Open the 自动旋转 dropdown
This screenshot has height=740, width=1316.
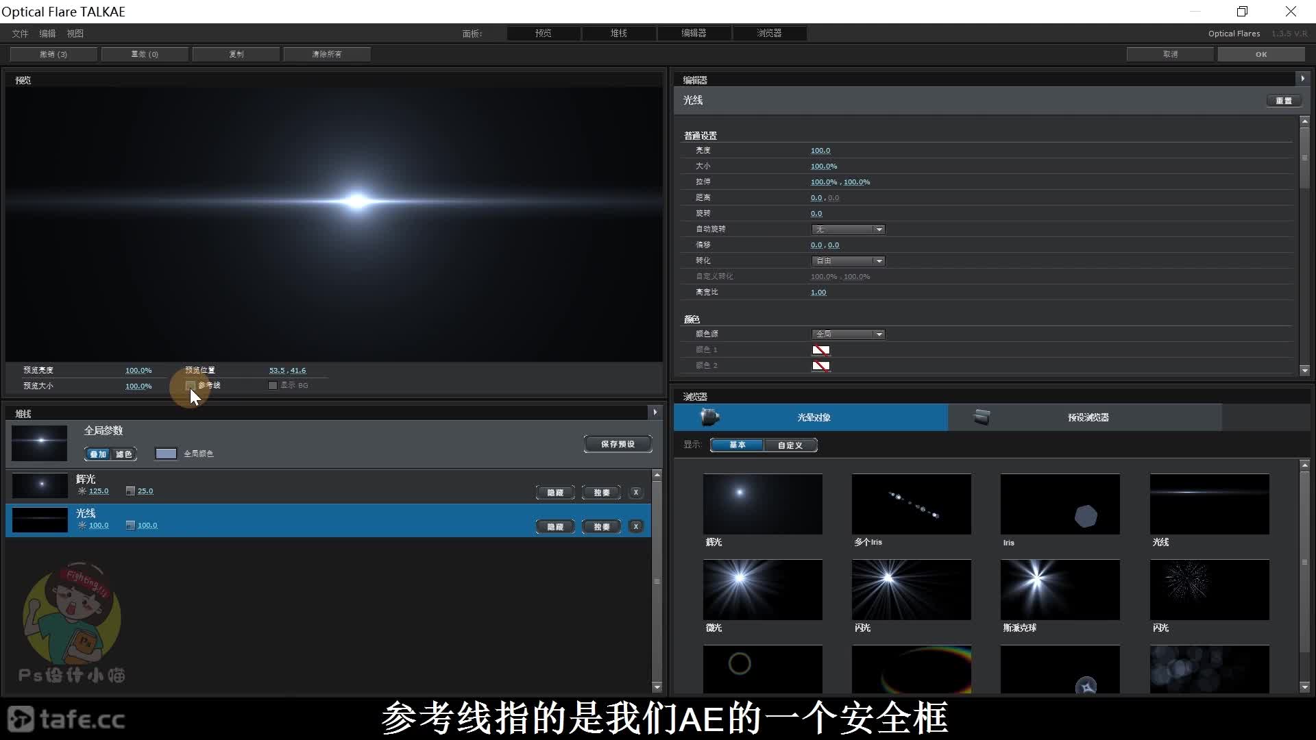pos(848,230)
